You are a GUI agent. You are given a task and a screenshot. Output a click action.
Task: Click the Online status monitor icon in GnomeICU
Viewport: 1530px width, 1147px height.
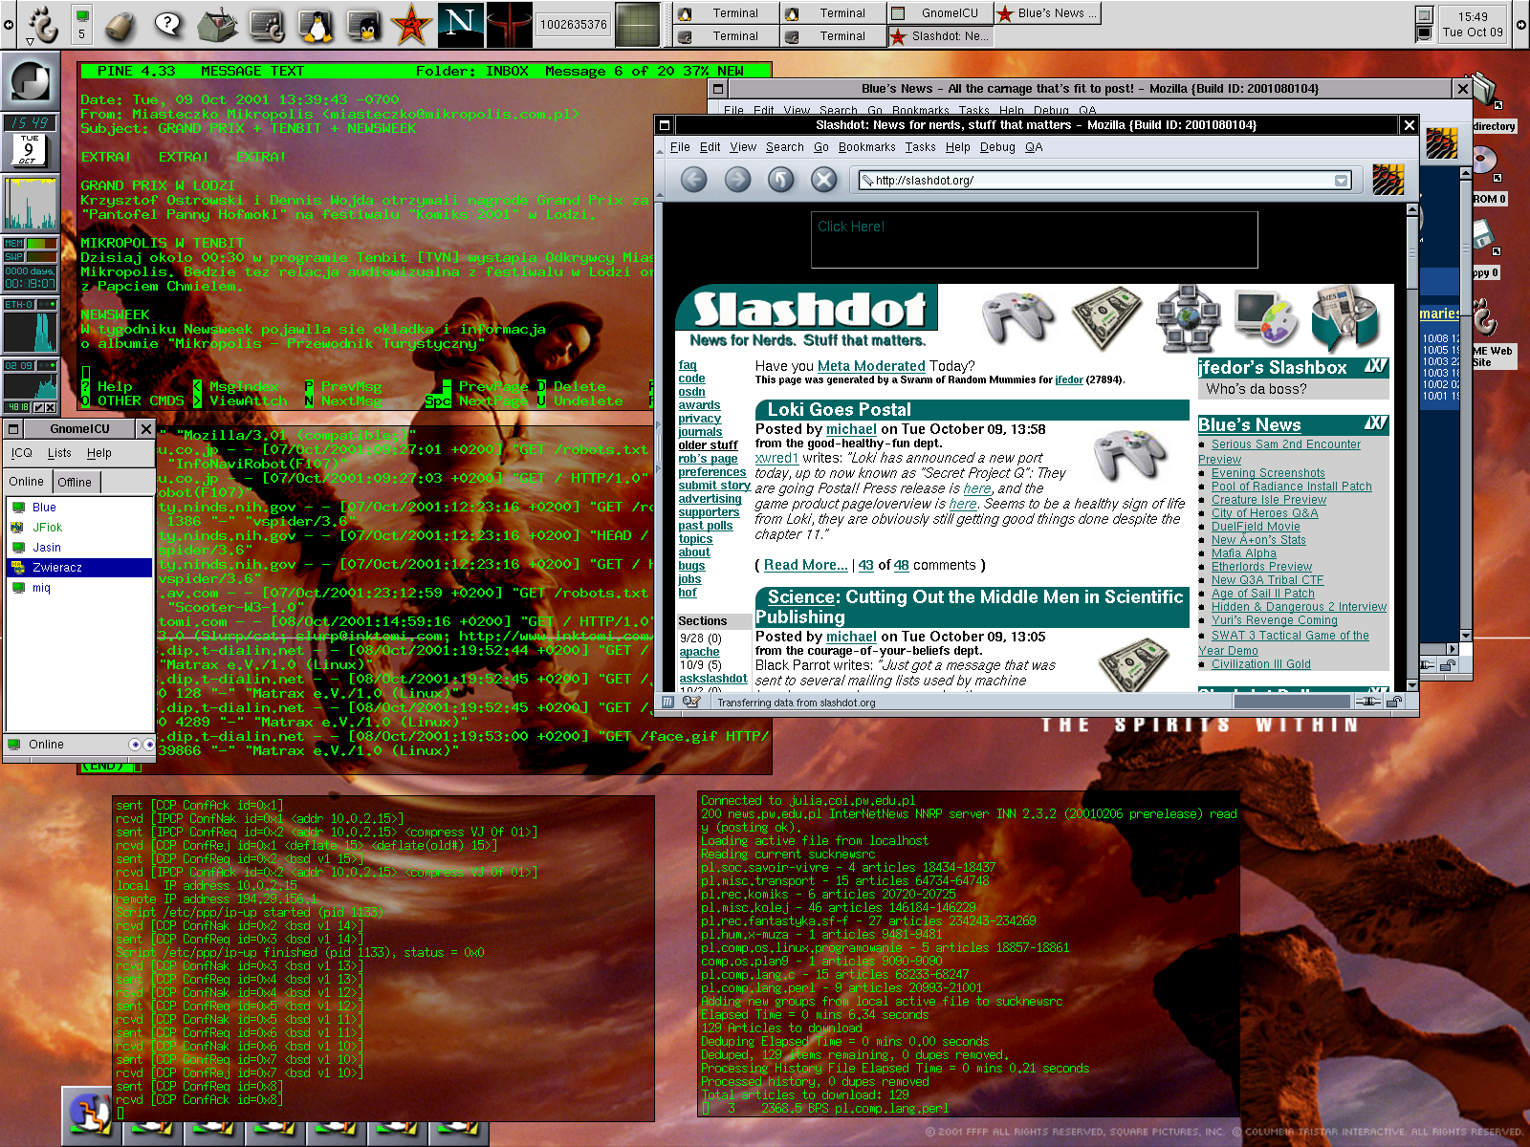coord(14,744)
